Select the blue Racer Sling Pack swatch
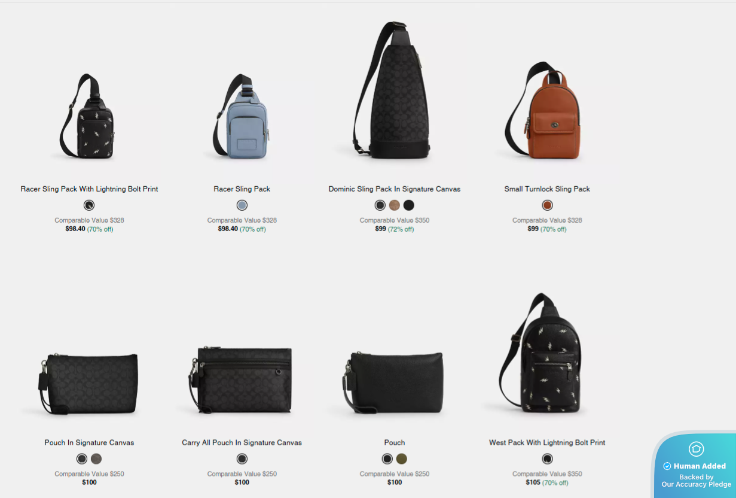The image size is (736, 498). tap(242, 205)
